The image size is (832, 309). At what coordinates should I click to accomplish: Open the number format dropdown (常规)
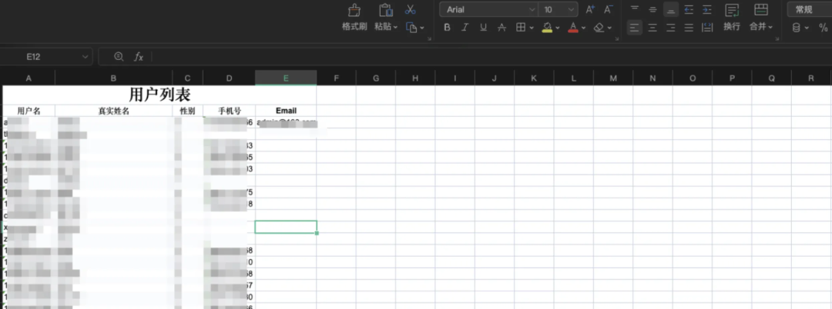809,10
